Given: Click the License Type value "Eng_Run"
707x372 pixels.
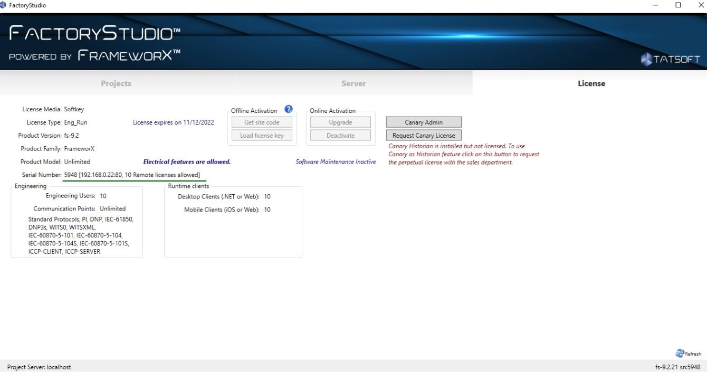Looking at the screenshot, I should coord(75,122).
